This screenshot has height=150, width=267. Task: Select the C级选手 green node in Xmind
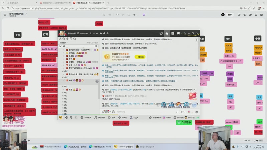point(184,122)
